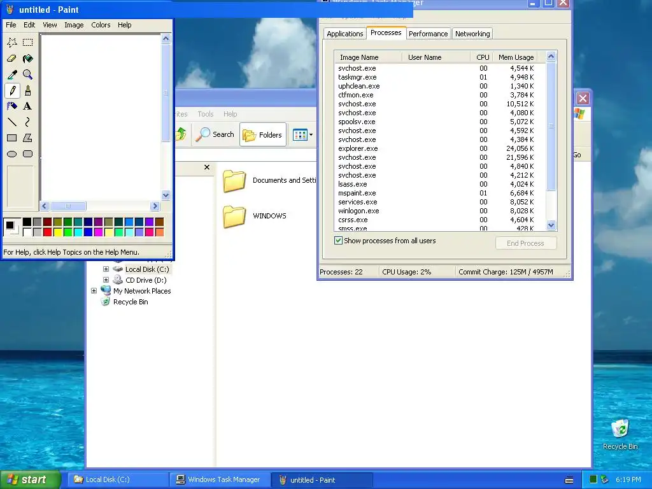This screenshot has width=652, height=489.
Task: Choose the Line tool in Paint
Action: coord(12,122)
